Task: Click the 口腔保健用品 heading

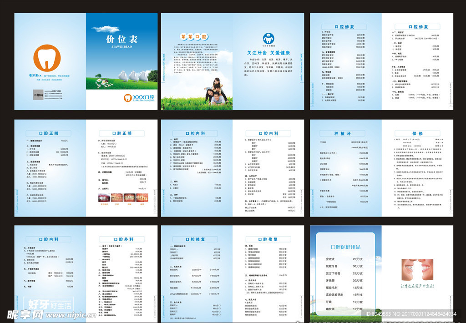Action: [x=346, y=247]
